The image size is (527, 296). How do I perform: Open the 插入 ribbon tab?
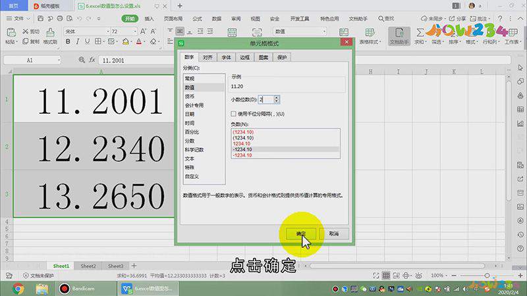tap(149, 19)
